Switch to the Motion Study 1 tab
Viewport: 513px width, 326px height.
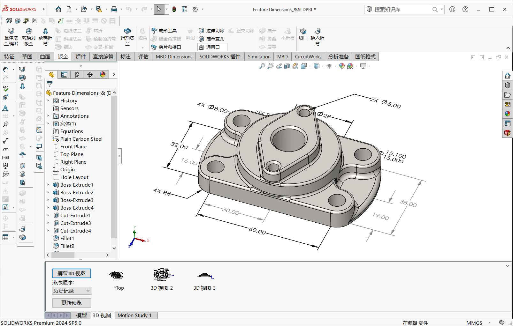click(x=134, y=315)
